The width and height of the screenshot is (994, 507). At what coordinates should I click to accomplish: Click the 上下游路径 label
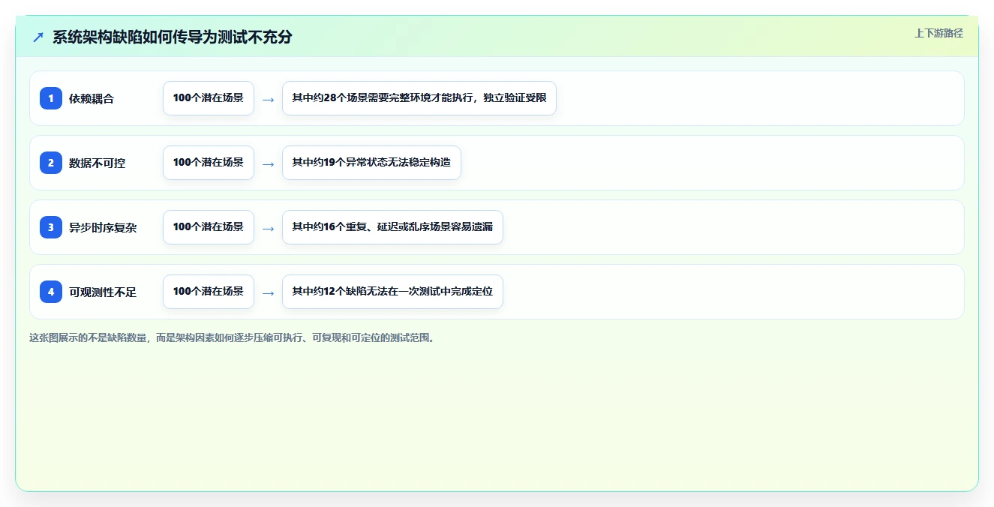click(938, 34)
